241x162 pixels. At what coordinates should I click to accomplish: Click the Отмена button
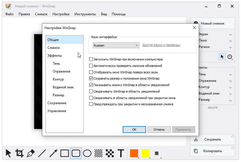tap(159, 130)
